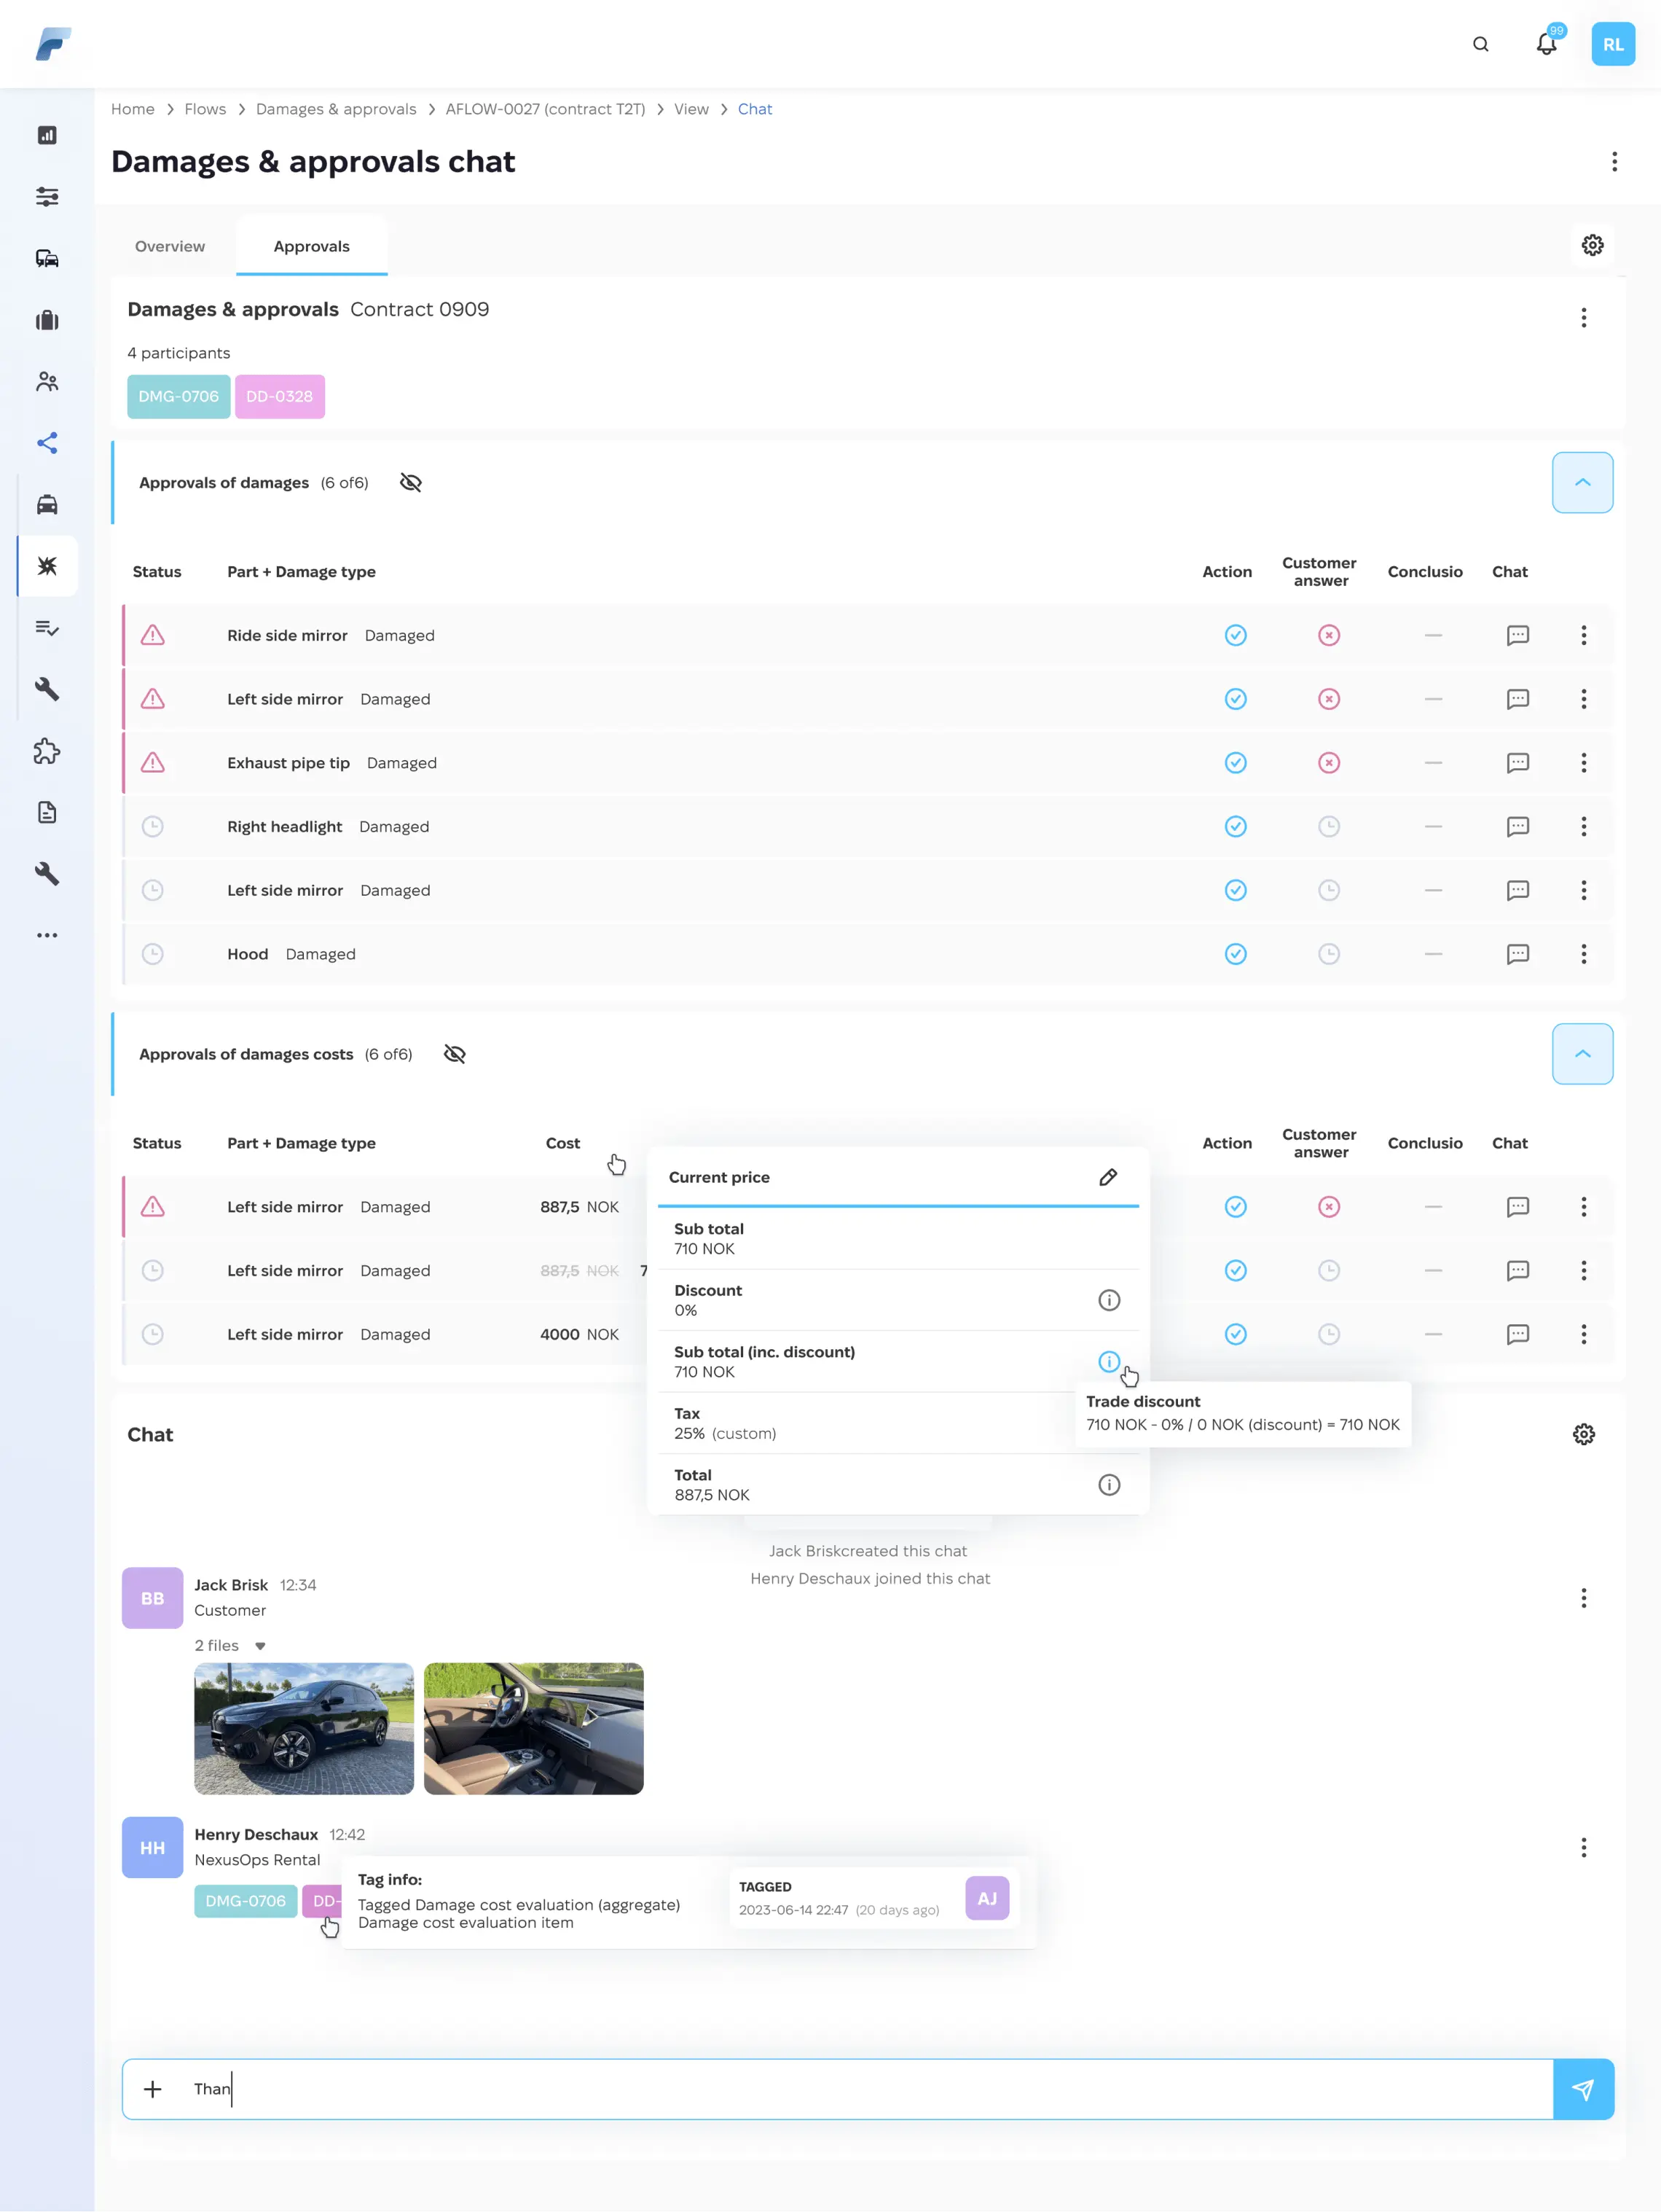Open kebab menu for Exhaust pipe tip
The image size is (1661, 2212).
click(x=1583, y=763)
